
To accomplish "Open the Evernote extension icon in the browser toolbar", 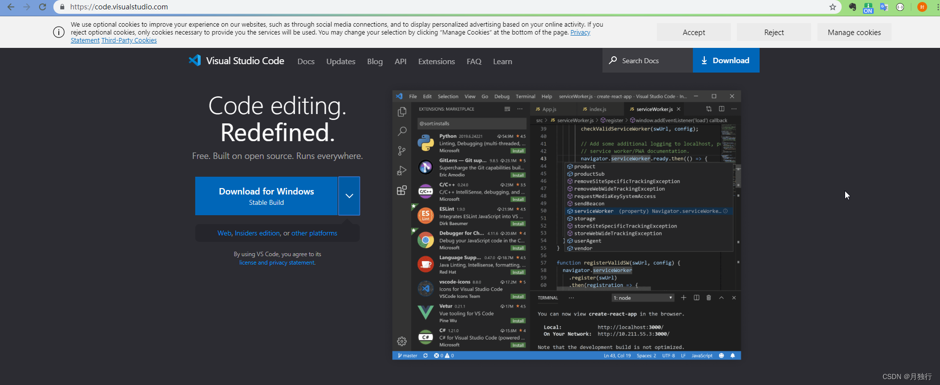I will tap(853, 7).
